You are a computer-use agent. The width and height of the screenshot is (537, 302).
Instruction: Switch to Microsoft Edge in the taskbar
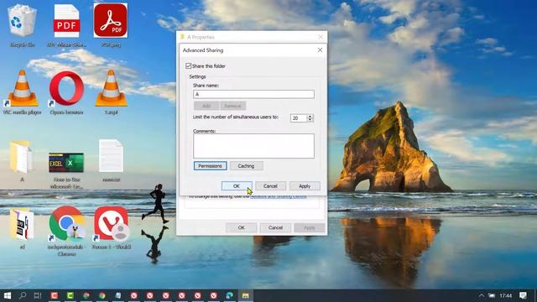coord(229,295)
